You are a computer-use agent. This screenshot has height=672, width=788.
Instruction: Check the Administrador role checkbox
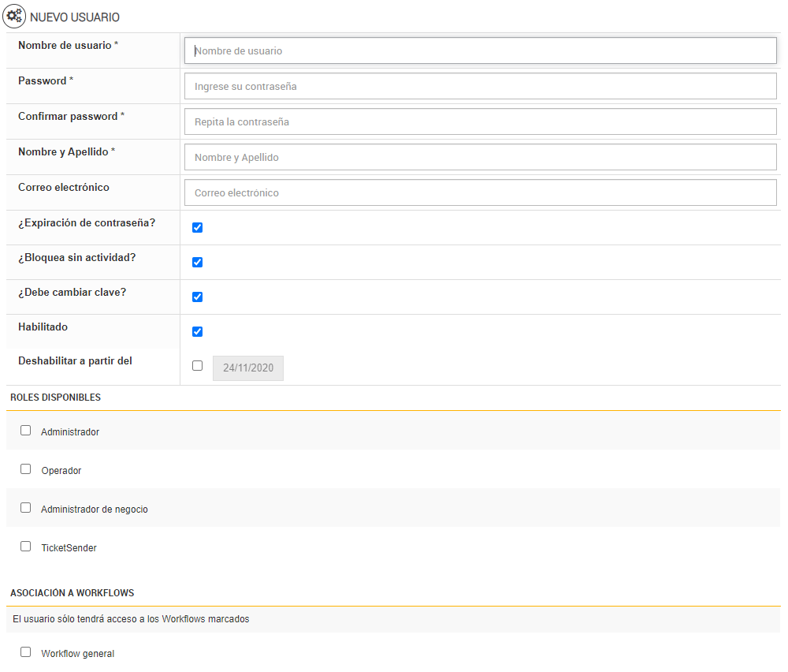[x=26, y=431]
